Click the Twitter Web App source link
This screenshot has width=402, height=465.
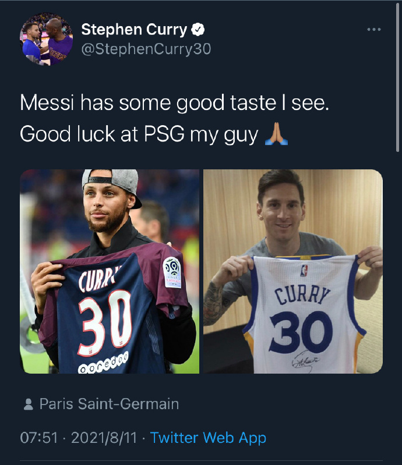tap(208, 438)
